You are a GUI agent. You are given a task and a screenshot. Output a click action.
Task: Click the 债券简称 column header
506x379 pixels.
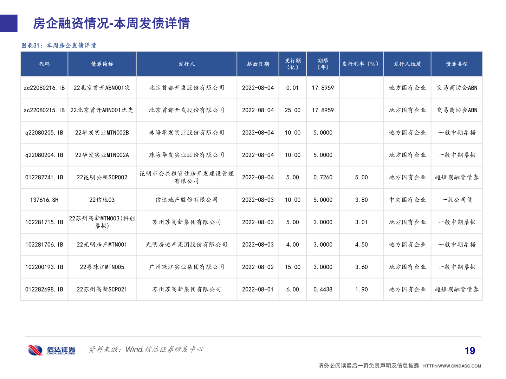[102, 64]
